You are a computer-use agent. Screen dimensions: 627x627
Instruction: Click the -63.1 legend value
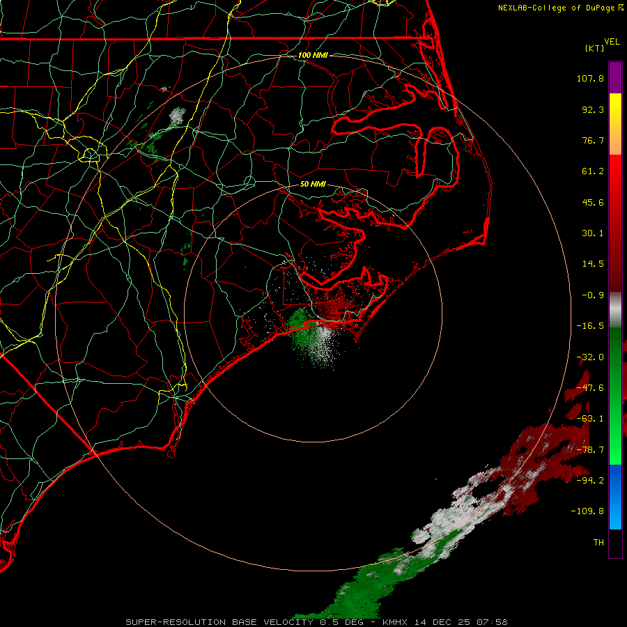click(590, 419)
